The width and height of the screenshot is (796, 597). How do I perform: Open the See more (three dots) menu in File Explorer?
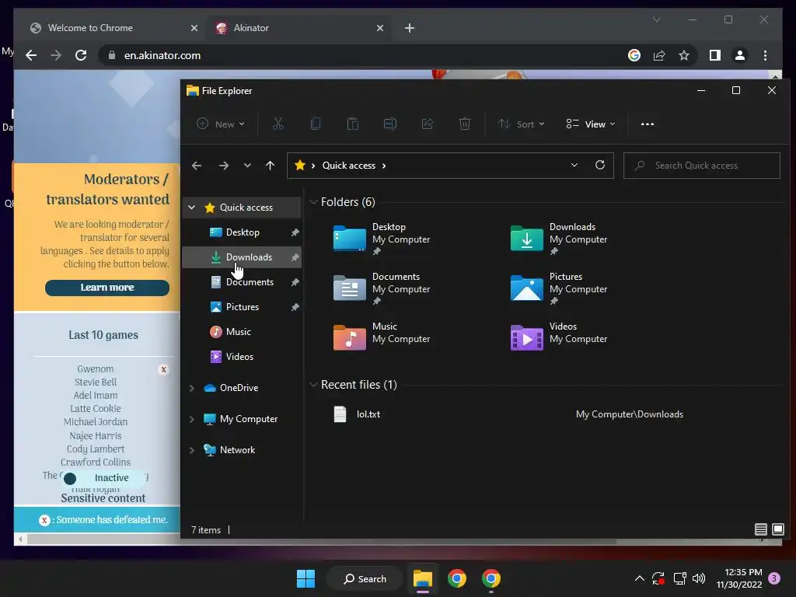coord(648,124)
